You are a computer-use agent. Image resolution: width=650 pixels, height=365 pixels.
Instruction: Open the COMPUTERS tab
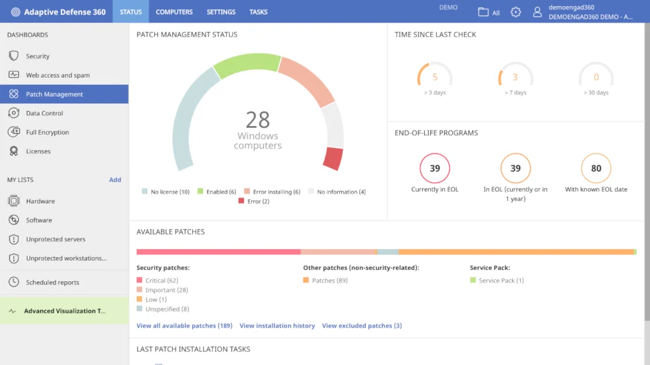174,12
